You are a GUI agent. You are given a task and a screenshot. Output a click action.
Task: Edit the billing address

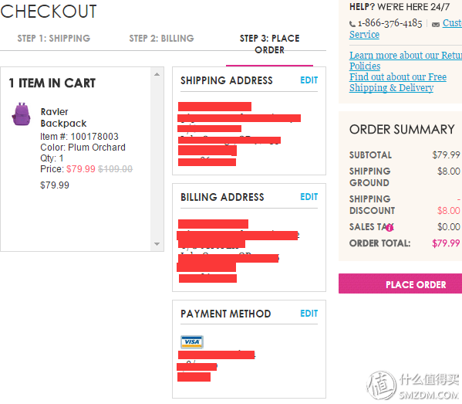[309, 197]
